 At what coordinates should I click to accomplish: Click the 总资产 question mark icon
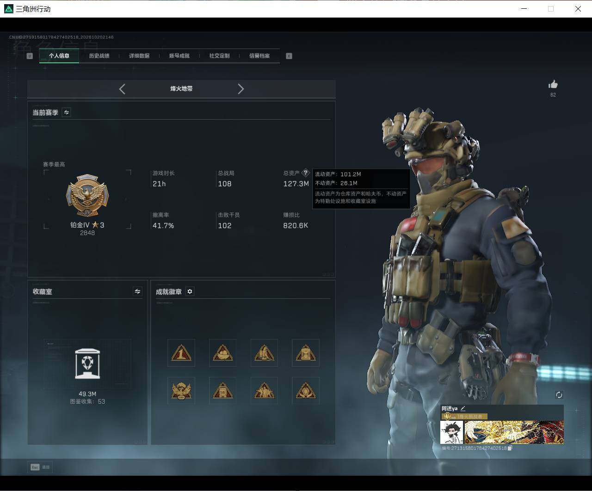pyautogui.click(x=305, y=173)
